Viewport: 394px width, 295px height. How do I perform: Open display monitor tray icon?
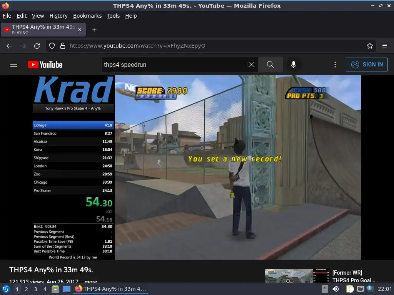pos(360,289)
